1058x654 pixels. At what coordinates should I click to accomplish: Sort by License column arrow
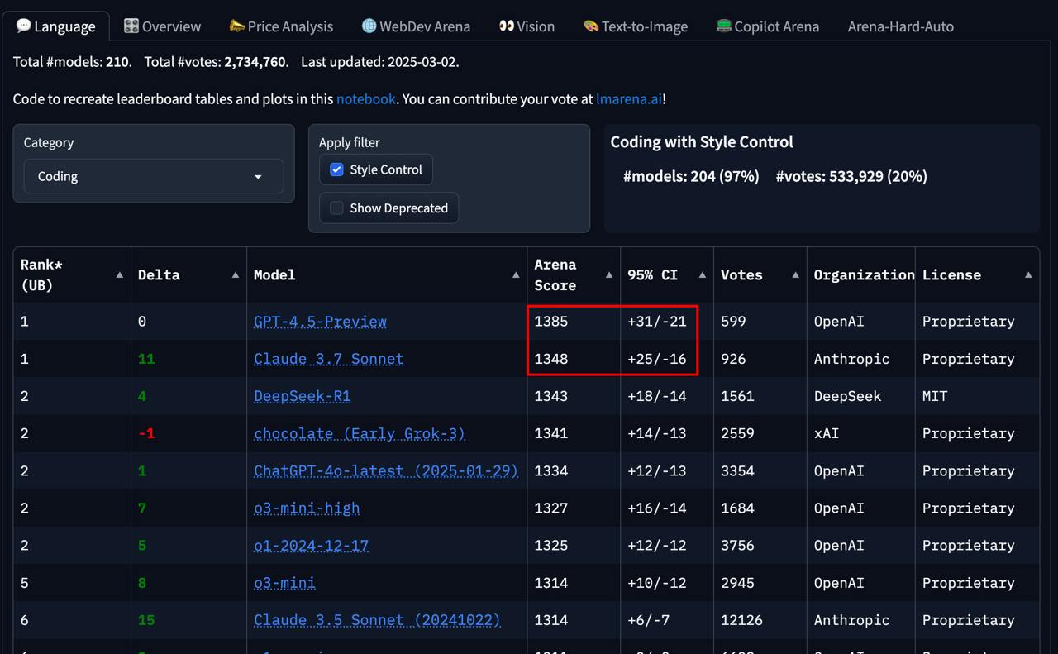1028,274
